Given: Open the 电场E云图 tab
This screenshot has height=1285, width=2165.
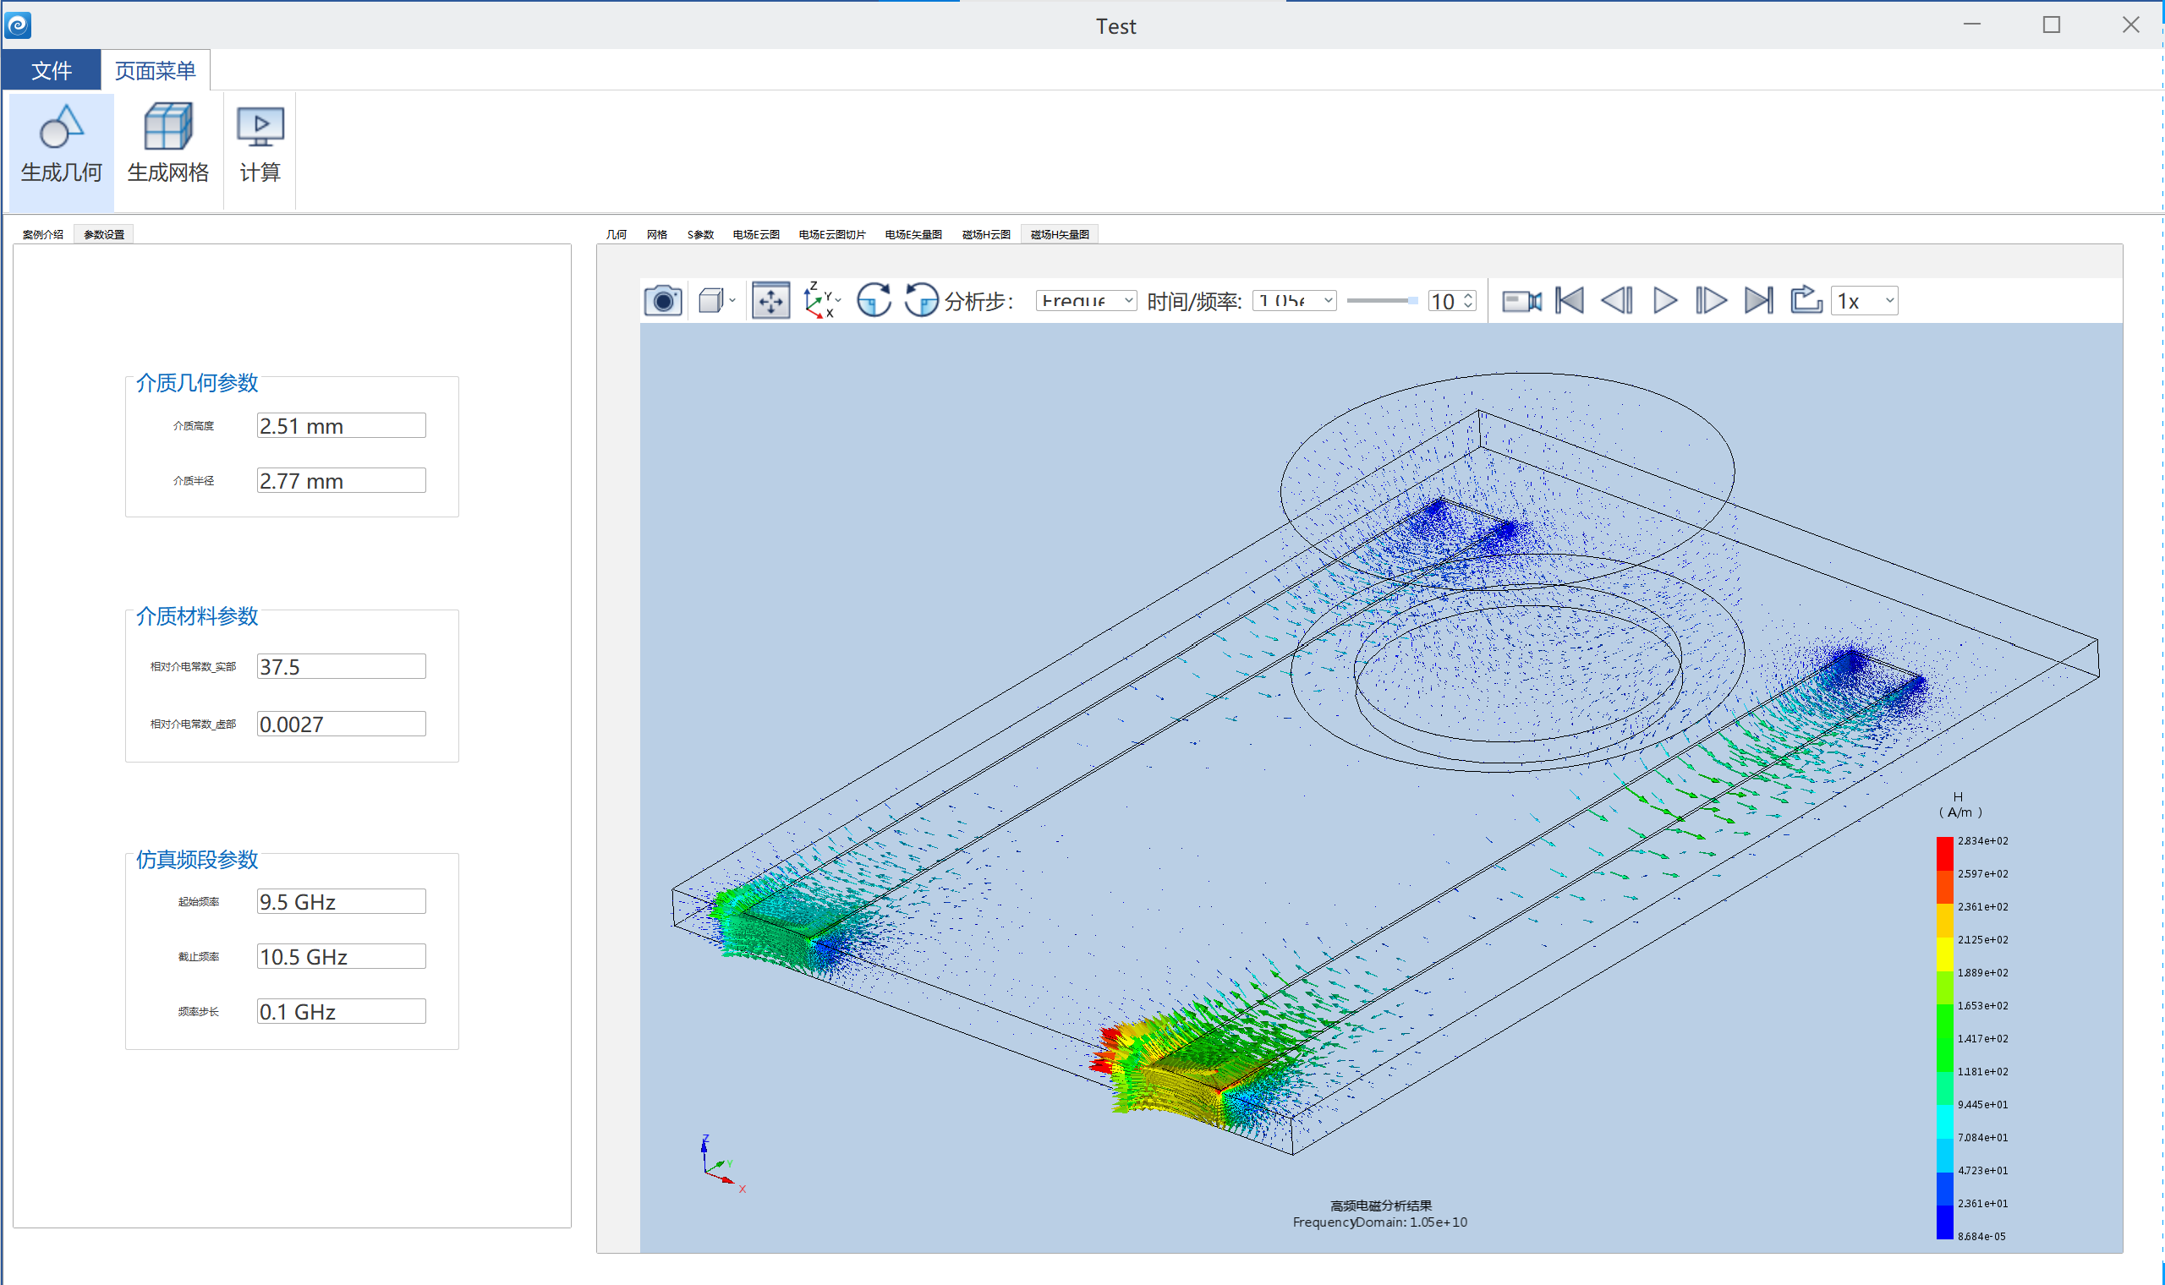Looking at the screenshot, I should tap(756, 235).
